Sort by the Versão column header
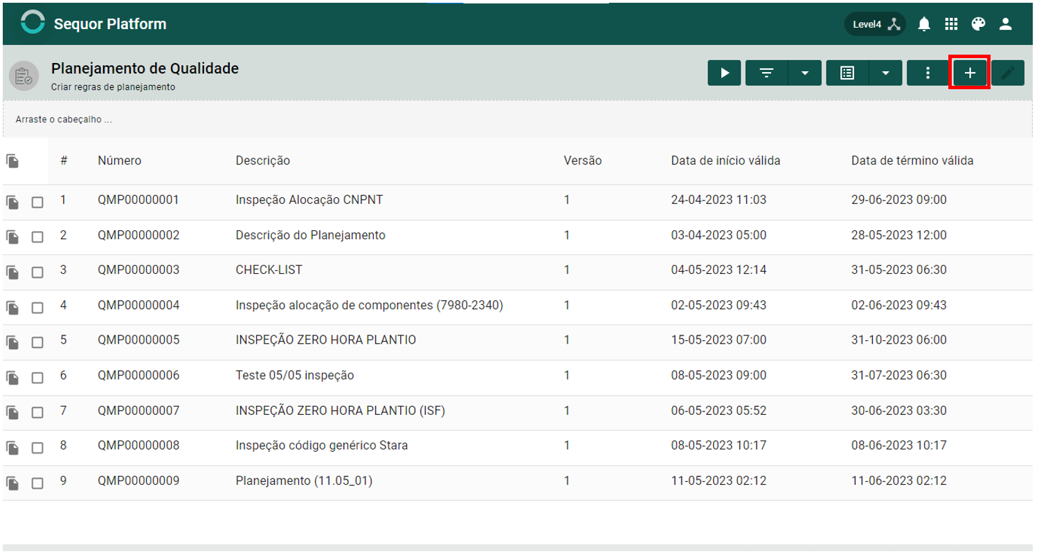The image size is (1039, 556). click(x=583, y=160)
